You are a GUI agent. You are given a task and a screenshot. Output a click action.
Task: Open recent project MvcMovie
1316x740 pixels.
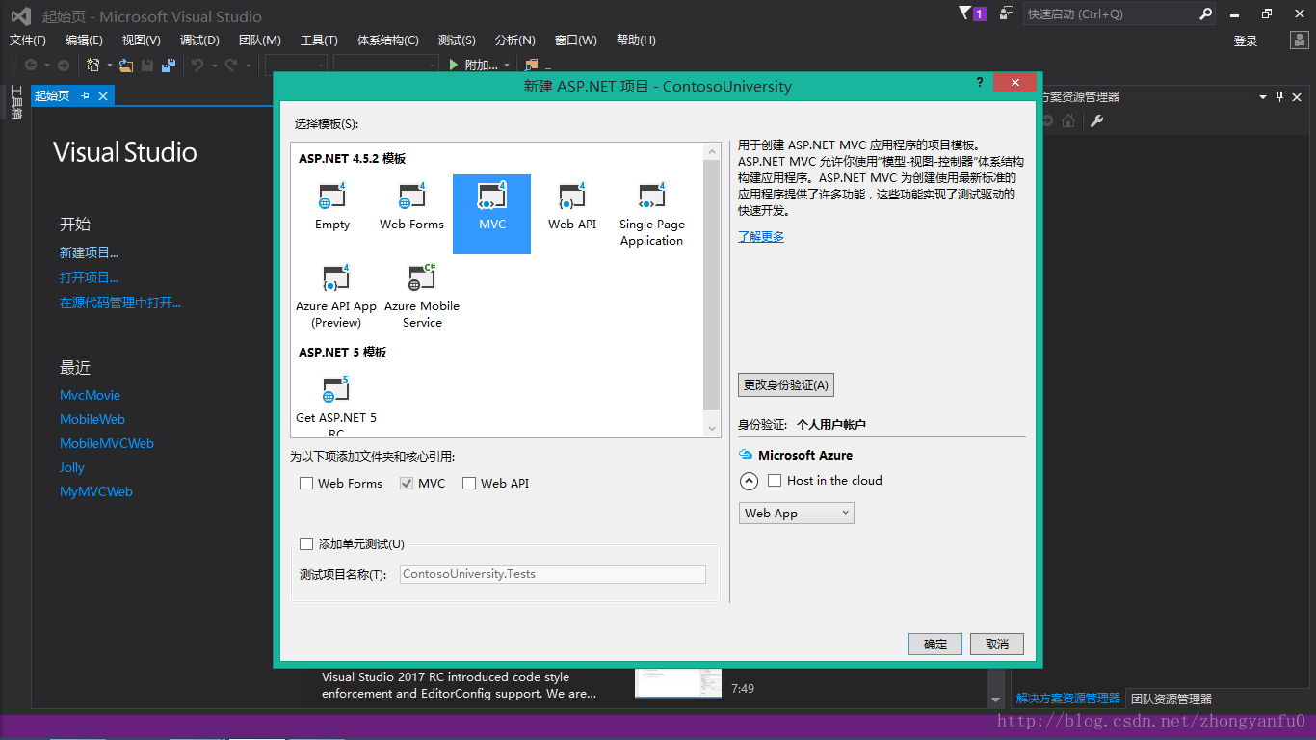click(x=90, y=395)
